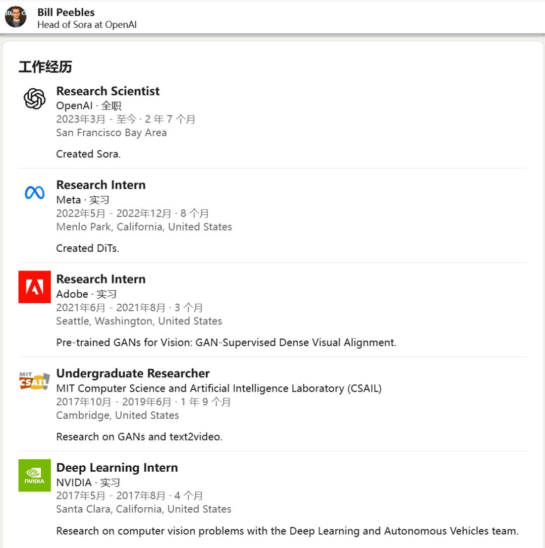Open the Adobe company logo
The height and width of the screenshot is (548, 545).
34,287
